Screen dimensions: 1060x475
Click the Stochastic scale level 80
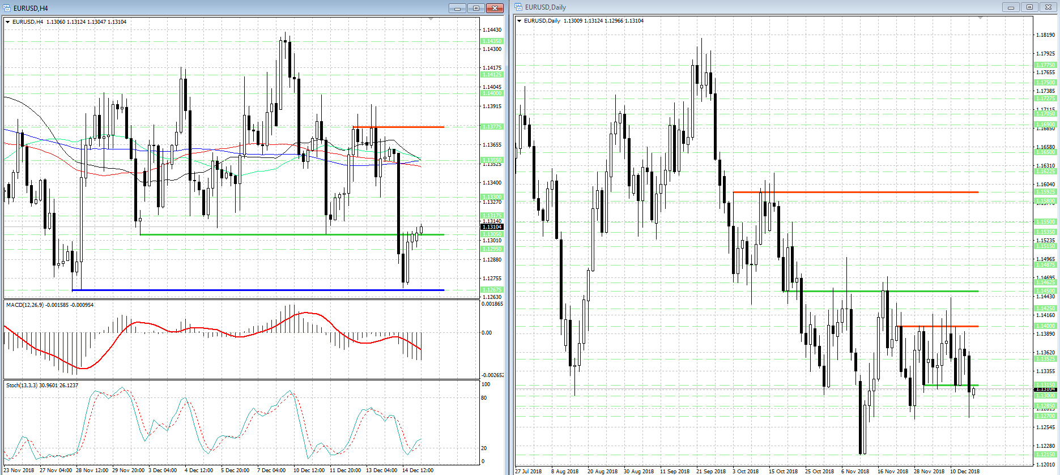[484, 398]
